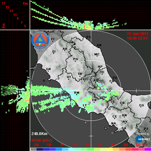Click the Powered by text
The width and height of the screenshot is (151, 151).
tap(143, 134)
